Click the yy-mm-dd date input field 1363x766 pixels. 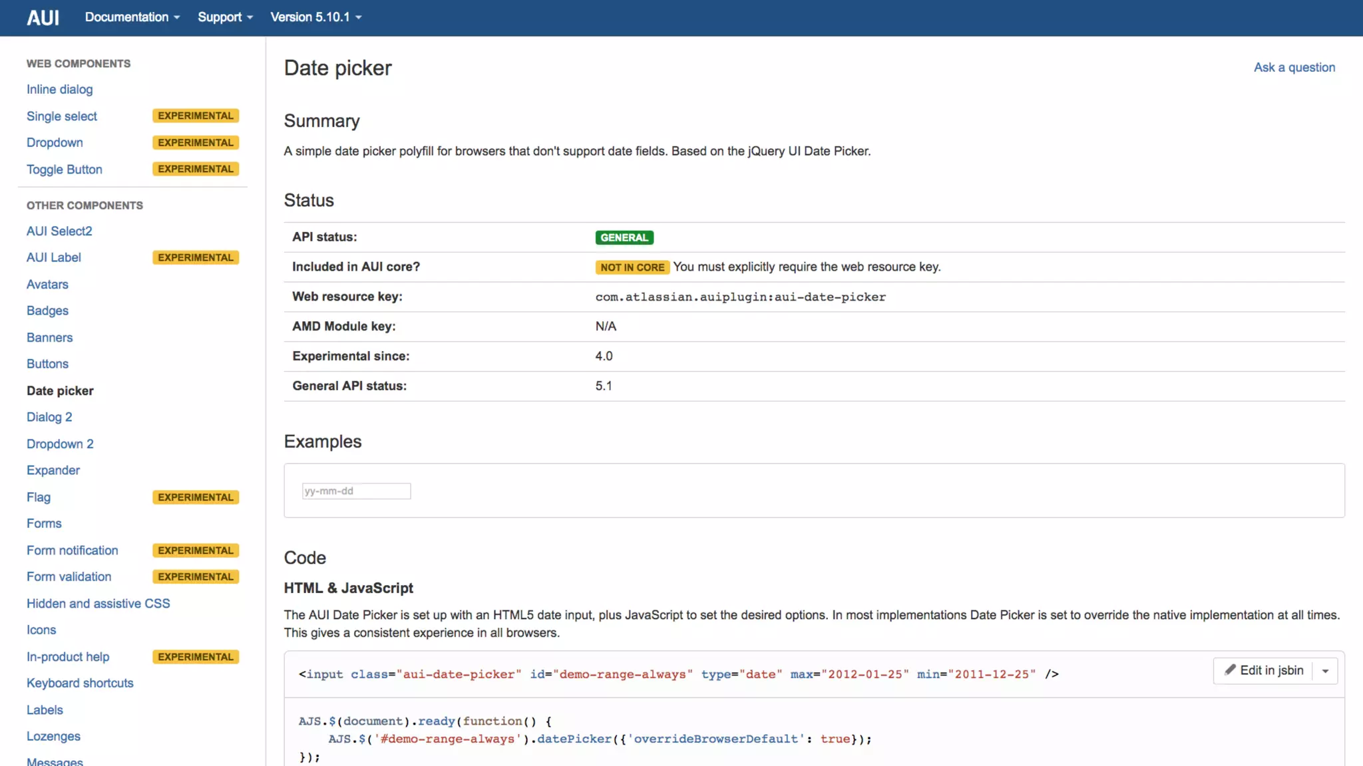click(356, 491)
